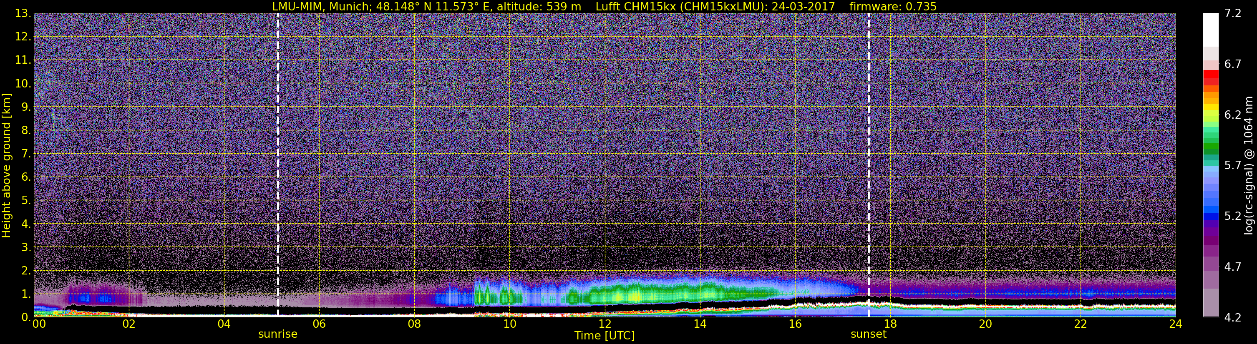Viewport: 1257px width, 344px height.
Task: Click the height axis tick label '7.'
Action: pos(26,154)
